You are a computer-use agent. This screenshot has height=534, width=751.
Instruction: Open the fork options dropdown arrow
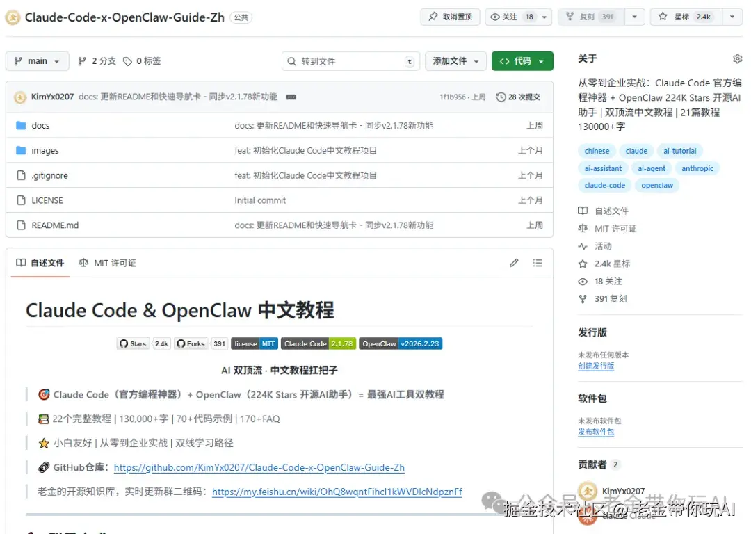(635, 17)
